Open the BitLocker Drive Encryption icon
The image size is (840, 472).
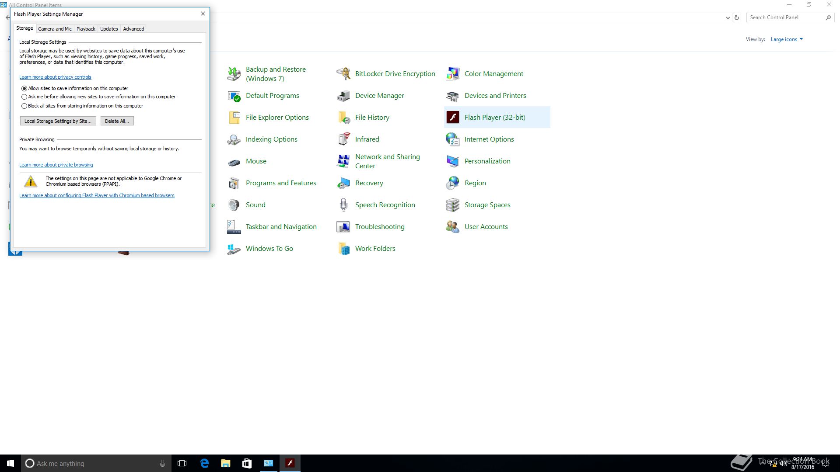[343, 73]
